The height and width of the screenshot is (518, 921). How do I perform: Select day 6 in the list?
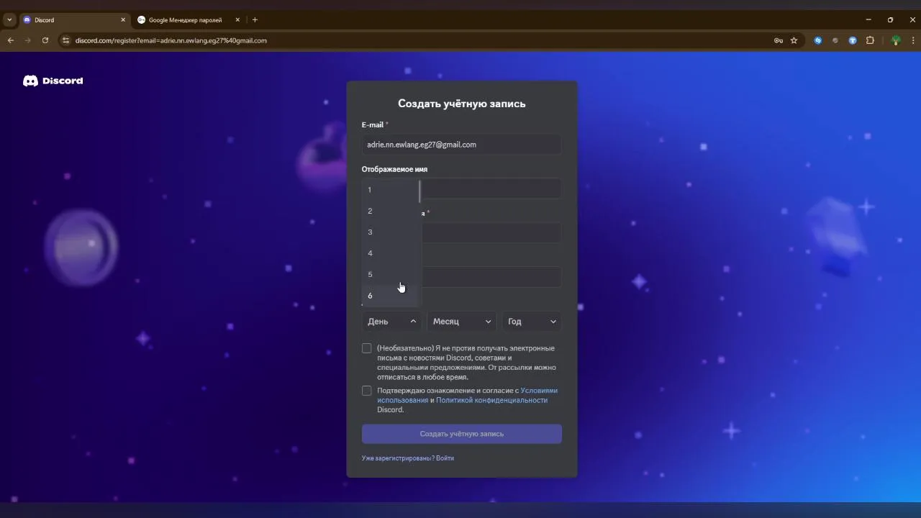[391, 296]
